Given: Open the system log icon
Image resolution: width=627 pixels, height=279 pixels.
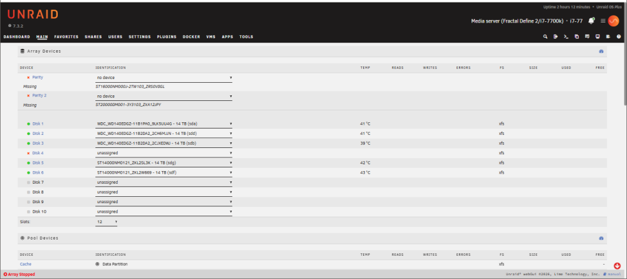Looking at the screenshot, I should click(608, 37).
